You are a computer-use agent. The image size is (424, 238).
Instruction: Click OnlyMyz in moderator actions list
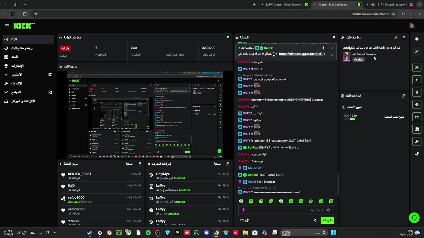tap(163, 174)
